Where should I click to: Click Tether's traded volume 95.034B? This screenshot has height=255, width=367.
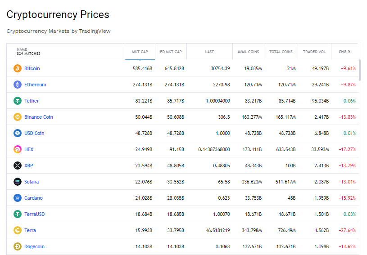click(x=320, y=101)
